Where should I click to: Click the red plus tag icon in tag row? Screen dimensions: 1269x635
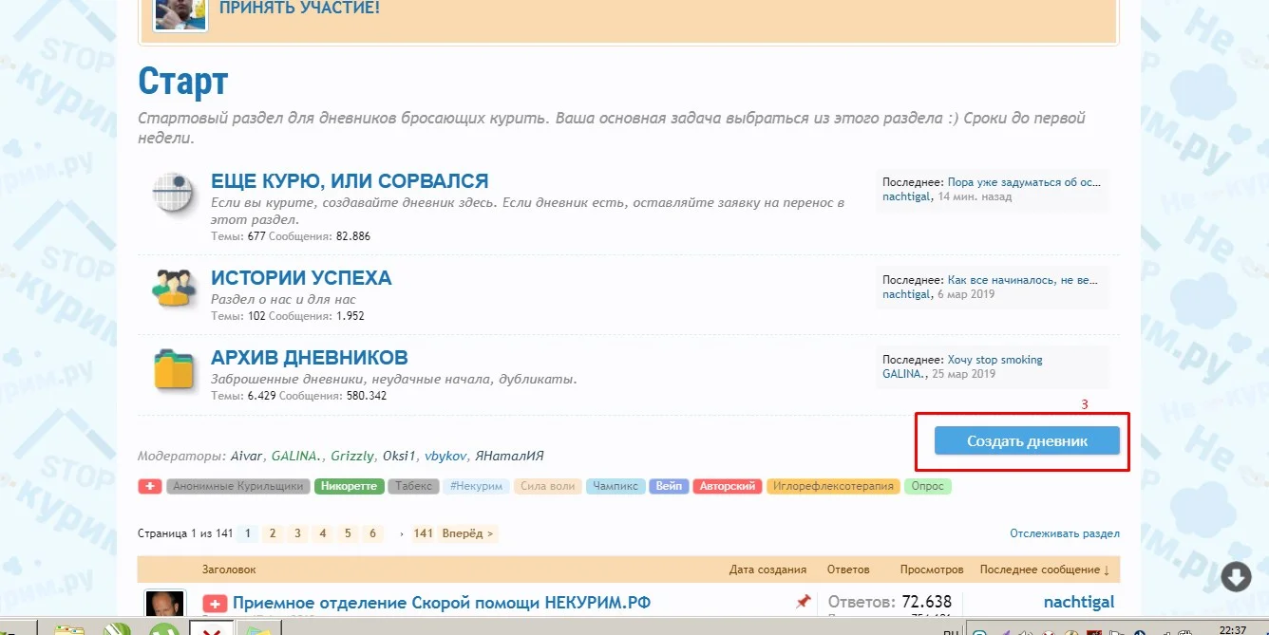point(150,486)
